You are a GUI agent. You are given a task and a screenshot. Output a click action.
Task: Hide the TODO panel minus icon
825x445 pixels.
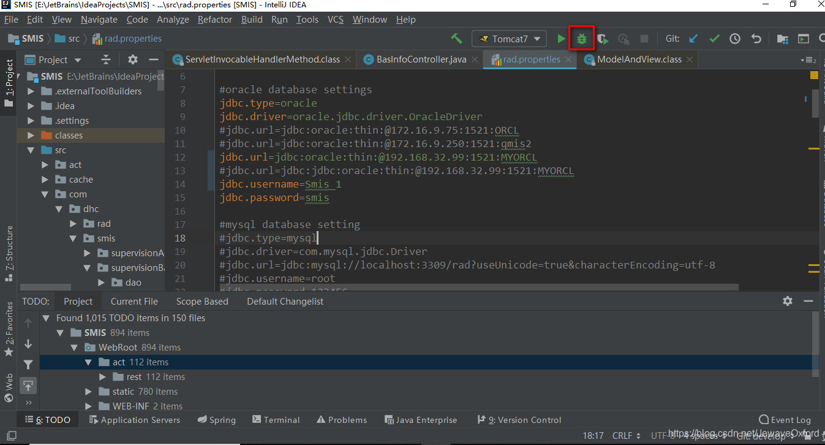point(808,301)
